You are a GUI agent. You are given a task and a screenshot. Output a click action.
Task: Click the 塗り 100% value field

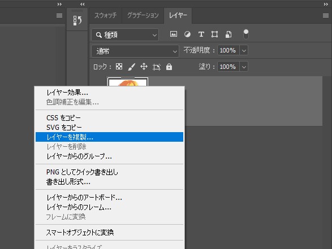(x=228, y=67)
